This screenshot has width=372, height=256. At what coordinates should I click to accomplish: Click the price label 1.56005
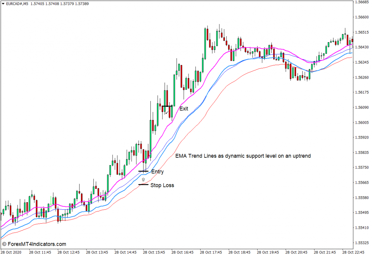pos(362,122)
